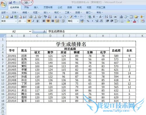Decrease decimal places
146x115 pixels.
101,21
